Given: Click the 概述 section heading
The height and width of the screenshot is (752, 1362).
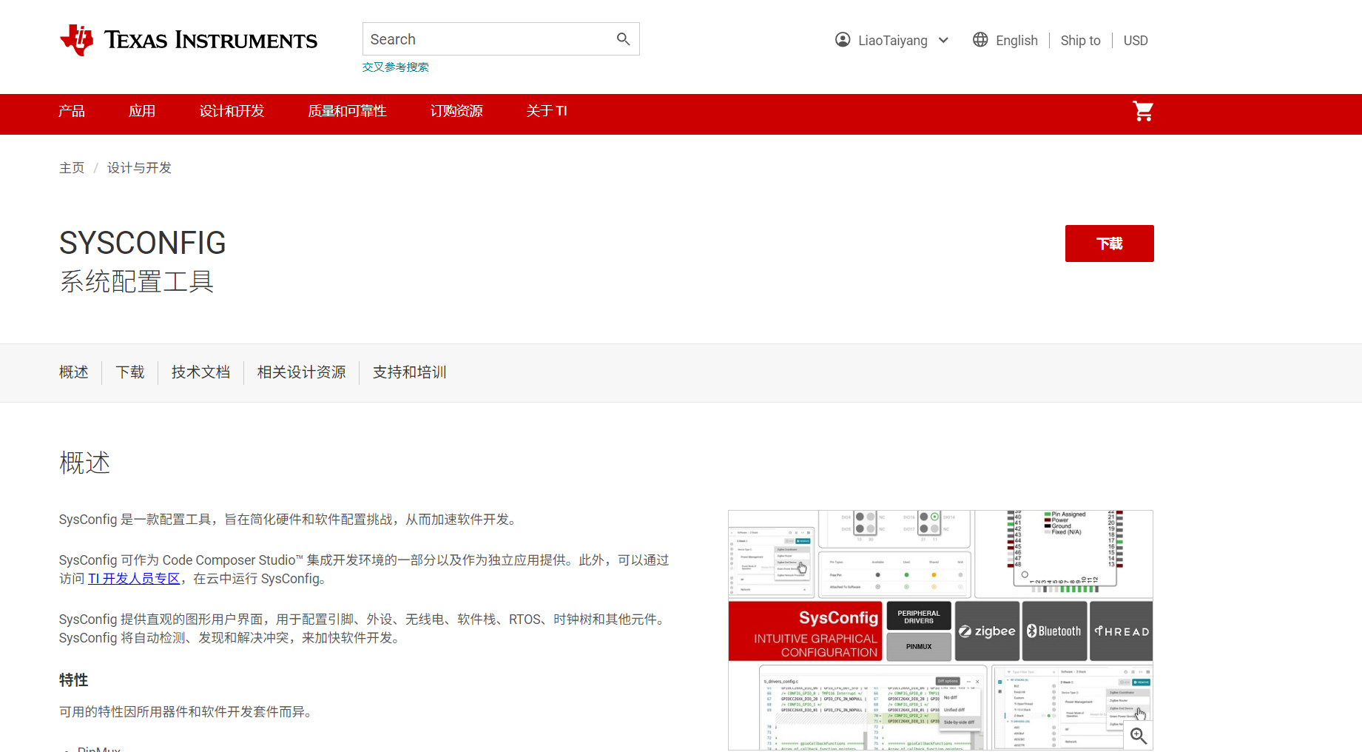Looking at the screenshot, I should coord(84,463).
